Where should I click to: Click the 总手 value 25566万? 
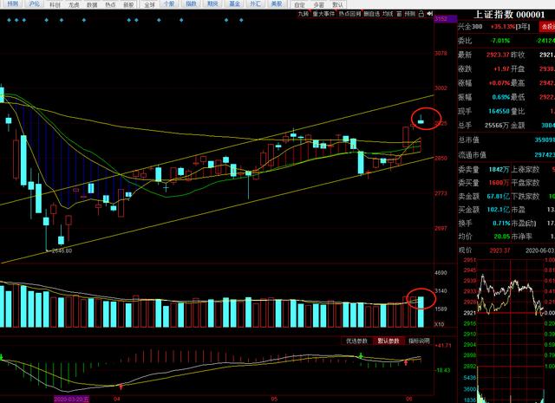[x=496, y=126]
